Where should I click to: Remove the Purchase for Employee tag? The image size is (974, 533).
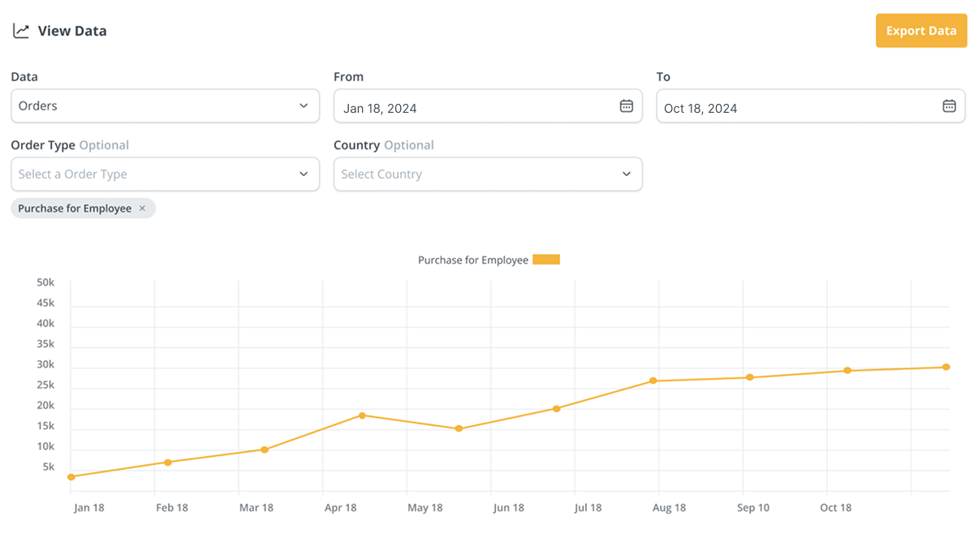tap(142, 208)
